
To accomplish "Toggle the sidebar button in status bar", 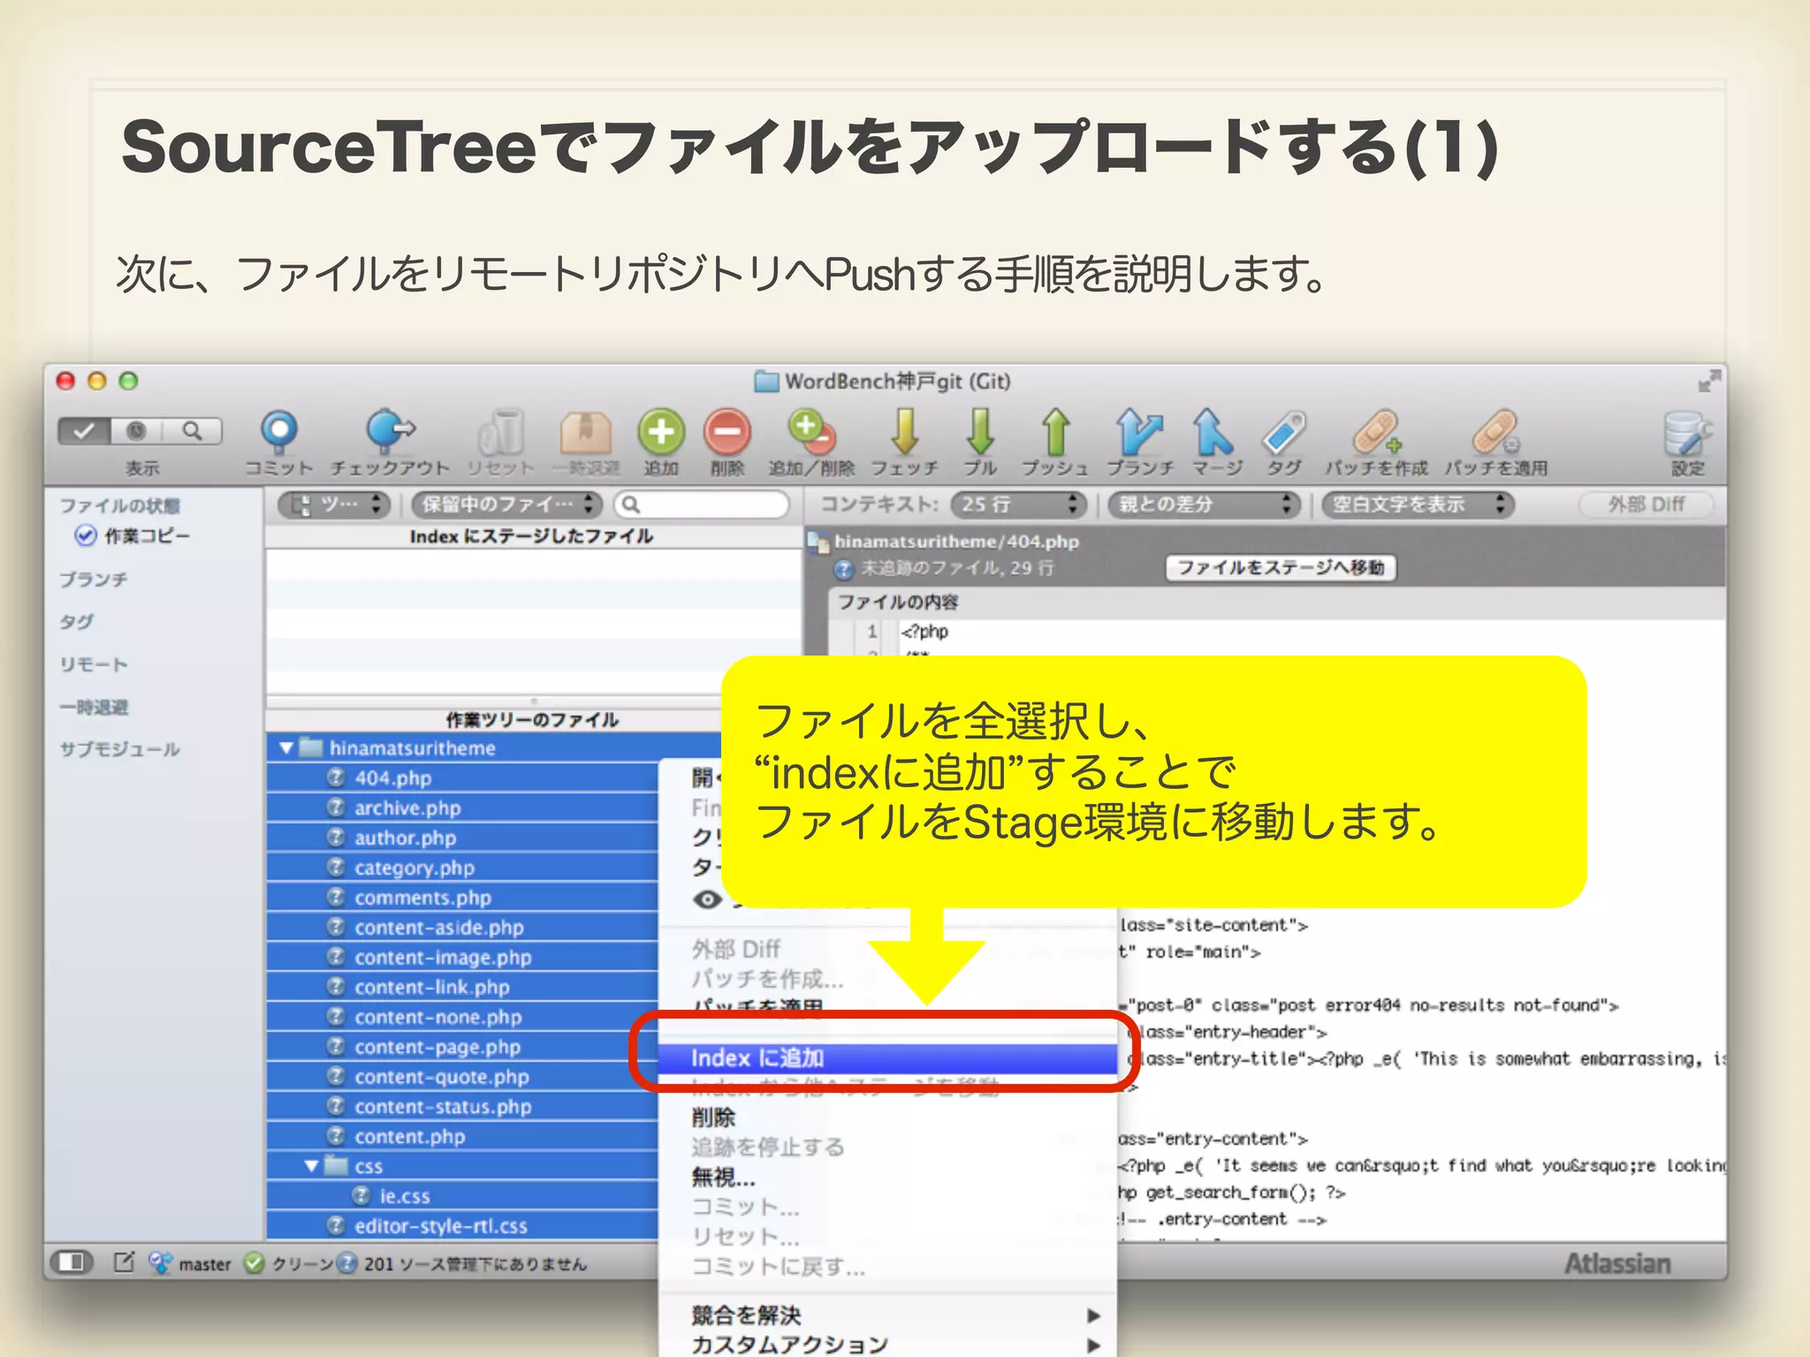I will pos(72,1262).
